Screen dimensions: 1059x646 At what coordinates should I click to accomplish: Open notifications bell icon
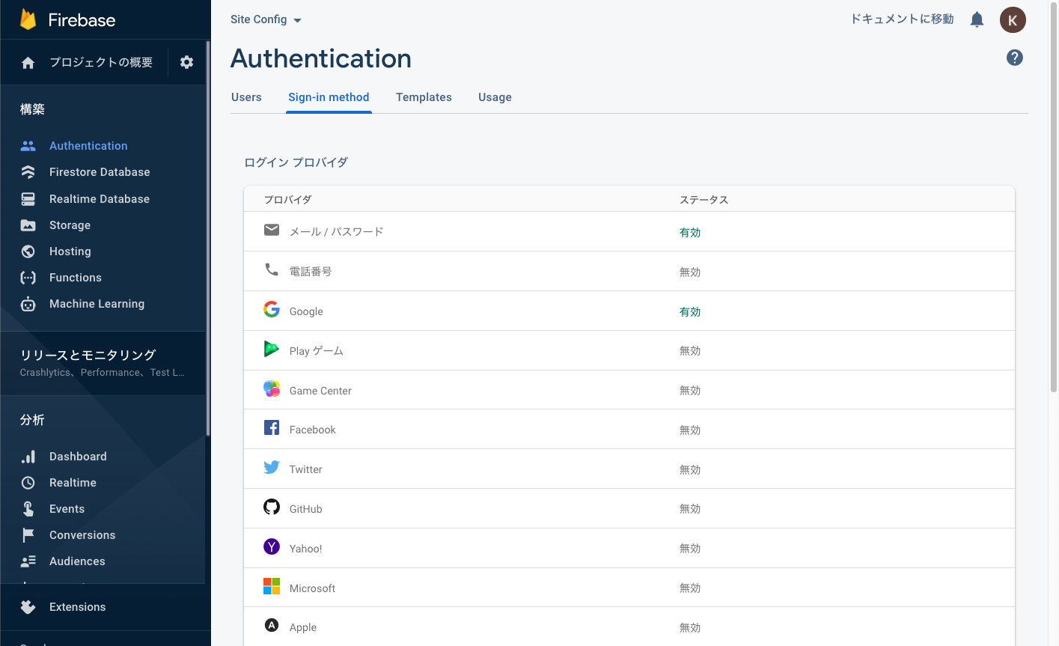point(977,19)
